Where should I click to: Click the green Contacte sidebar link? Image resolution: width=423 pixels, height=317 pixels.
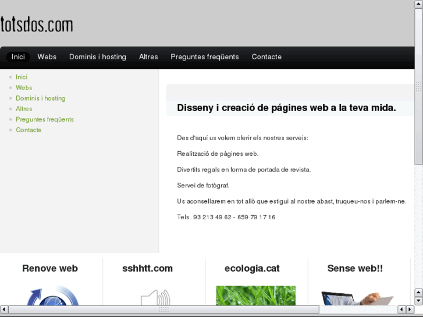coord(29,130)
